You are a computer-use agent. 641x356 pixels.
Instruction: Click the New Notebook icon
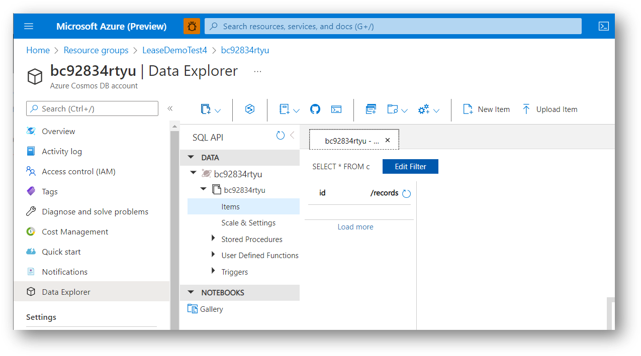point(285,109)
